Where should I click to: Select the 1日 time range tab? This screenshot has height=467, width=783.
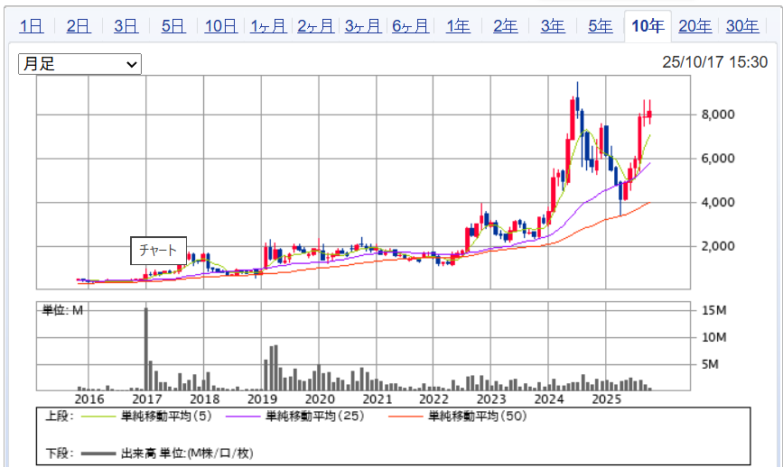click(x=31, y=26)
